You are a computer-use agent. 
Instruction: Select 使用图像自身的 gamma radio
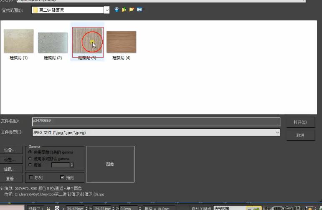click(x=30, y=152)
